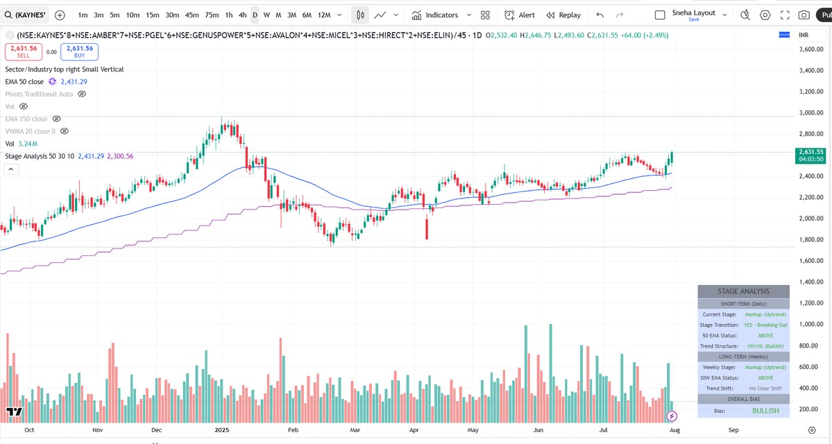Click the +64.00 (+2.49%) change value
Image resolution: width=832 pixels, height=444 pixels.
pos(644,35)
